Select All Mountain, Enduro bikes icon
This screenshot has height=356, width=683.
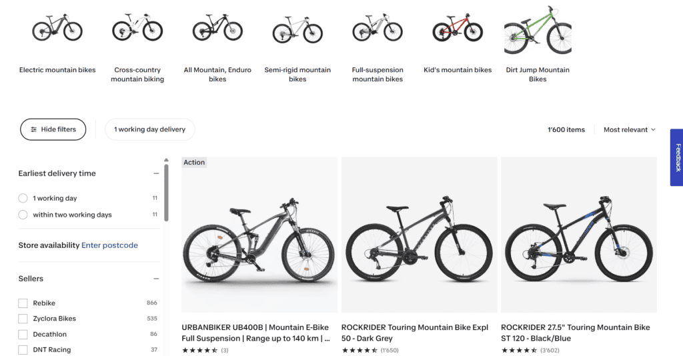(217, 27)
